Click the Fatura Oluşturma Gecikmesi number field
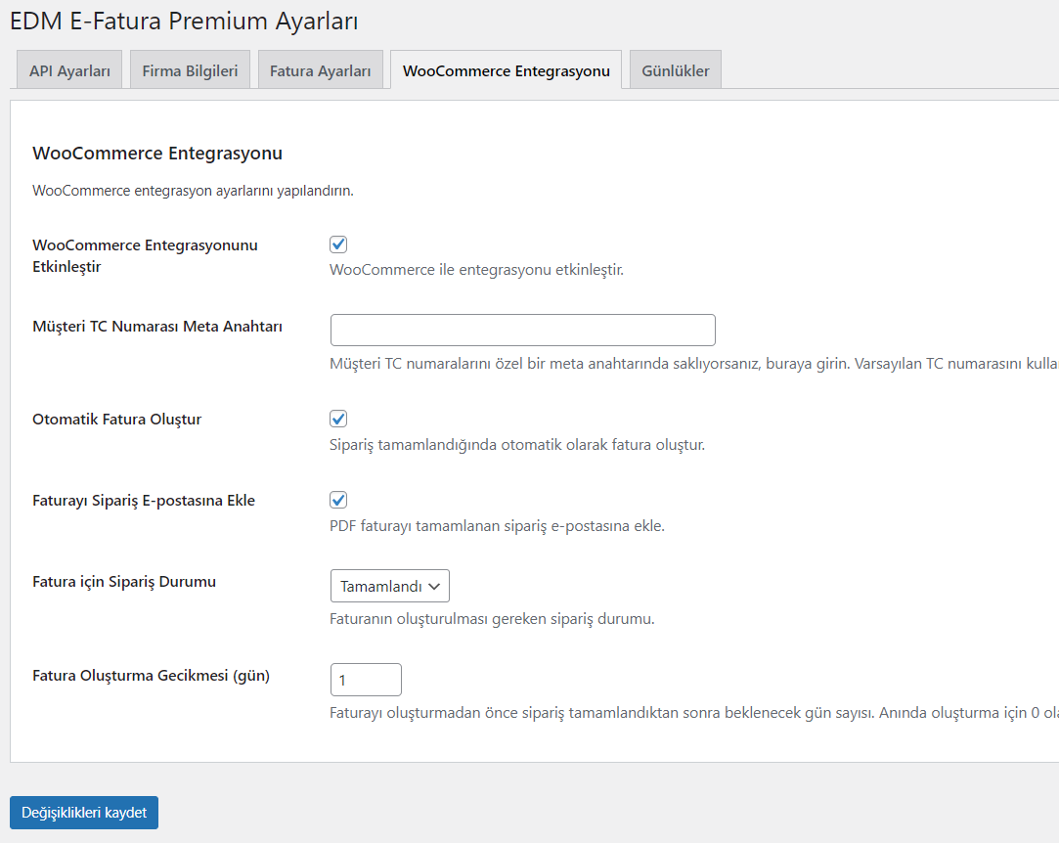 pos(366,680)
